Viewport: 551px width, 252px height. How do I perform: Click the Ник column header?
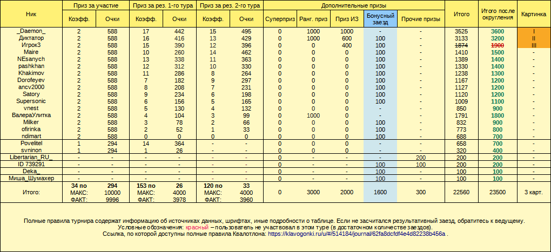[31, 14]
